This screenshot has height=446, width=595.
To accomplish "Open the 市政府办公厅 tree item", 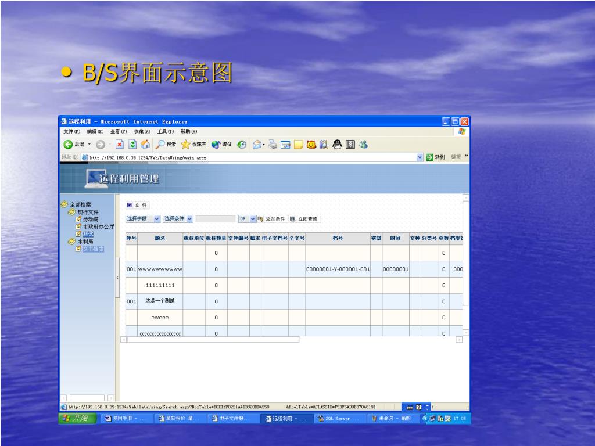I will click(x=98, y=226).
